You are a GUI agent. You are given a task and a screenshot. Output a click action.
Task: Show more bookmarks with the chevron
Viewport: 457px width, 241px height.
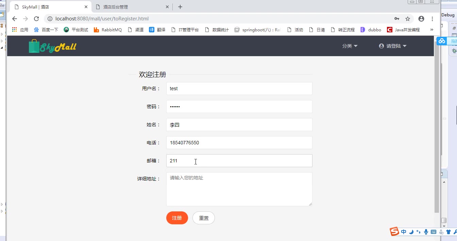432,30
